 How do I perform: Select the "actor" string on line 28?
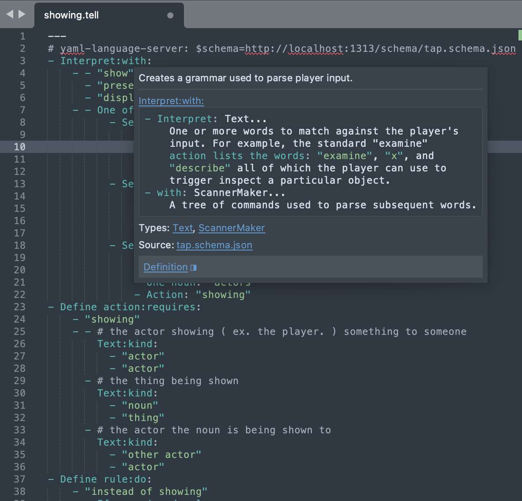coord(143,368)
